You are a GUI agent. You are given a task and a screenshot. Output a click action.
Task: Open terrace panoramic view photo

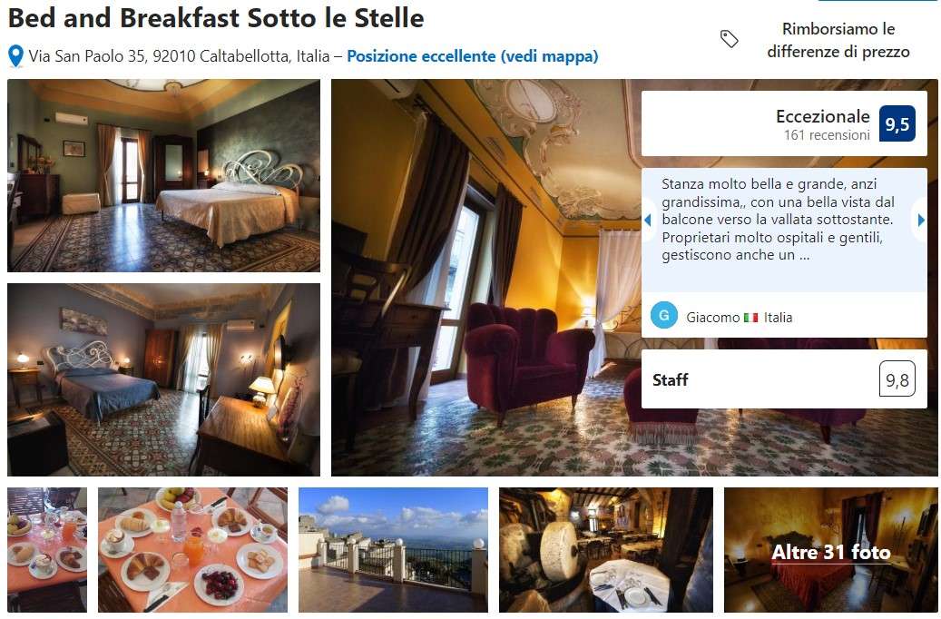coord(393,550)
